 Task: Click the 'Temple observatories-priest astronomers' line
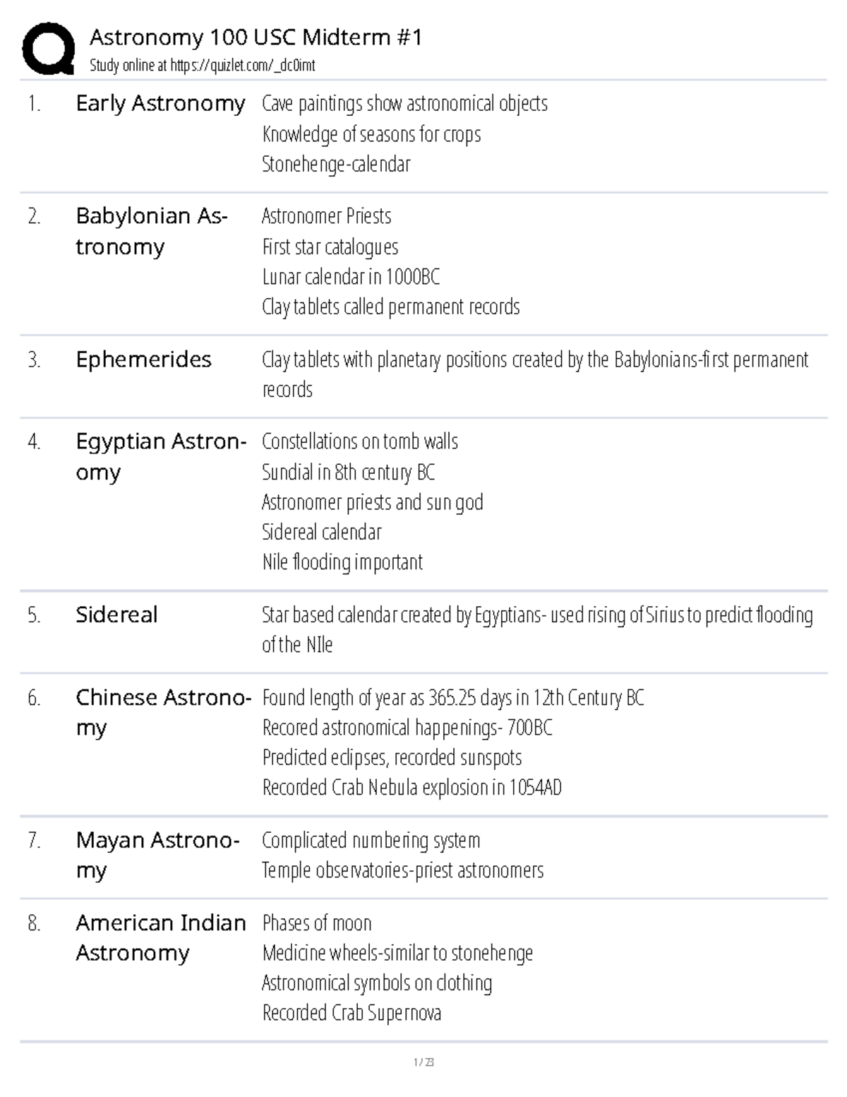point(402,870)
